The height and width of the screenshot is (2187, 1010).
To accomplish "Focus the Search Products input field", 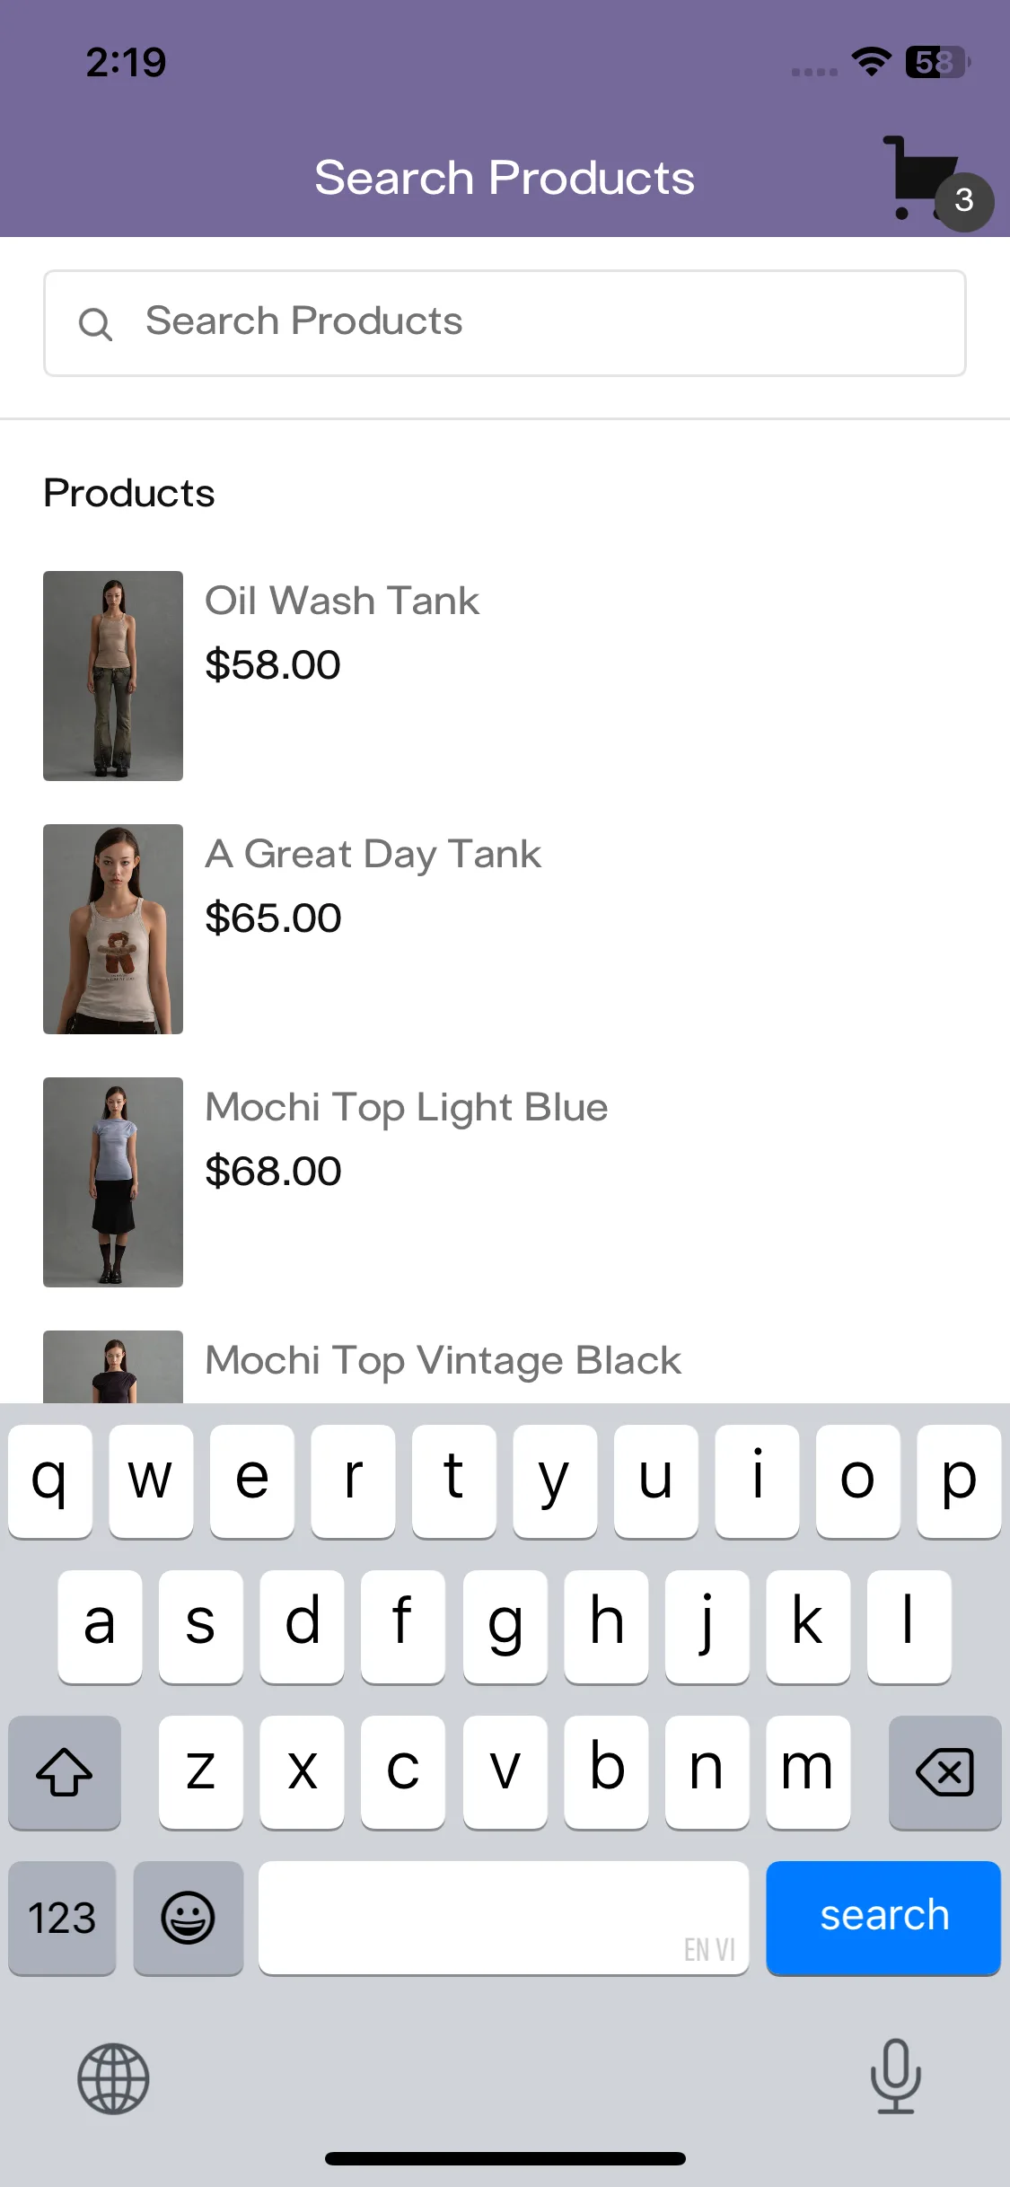I will (505, 323).
